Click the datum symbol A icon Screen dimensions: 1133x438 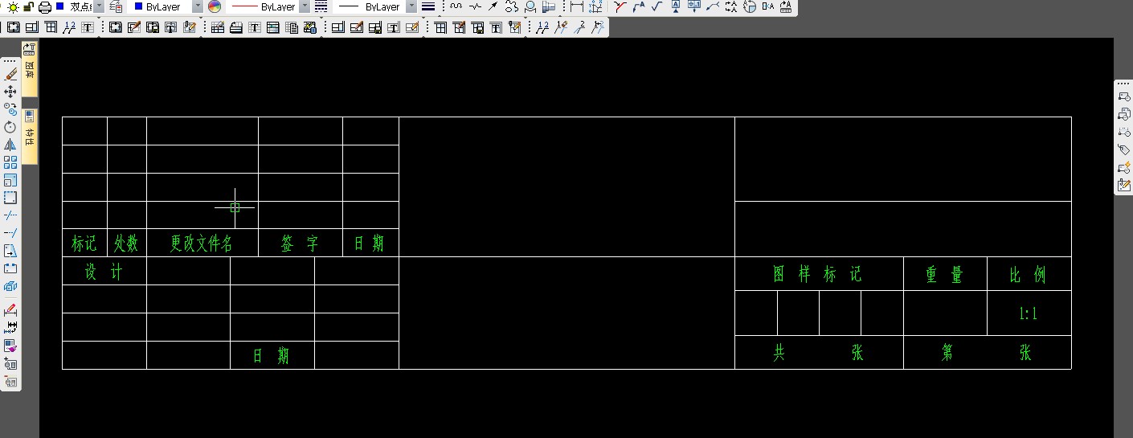pyautogui.click(x=676, y=6)
